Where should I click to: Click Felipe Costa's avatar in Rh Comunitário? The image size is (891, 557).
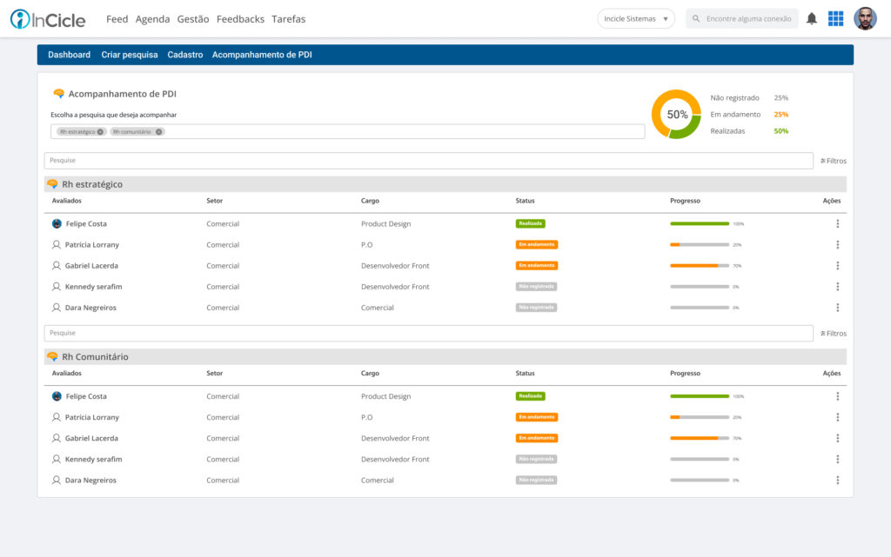click(57, 396)
